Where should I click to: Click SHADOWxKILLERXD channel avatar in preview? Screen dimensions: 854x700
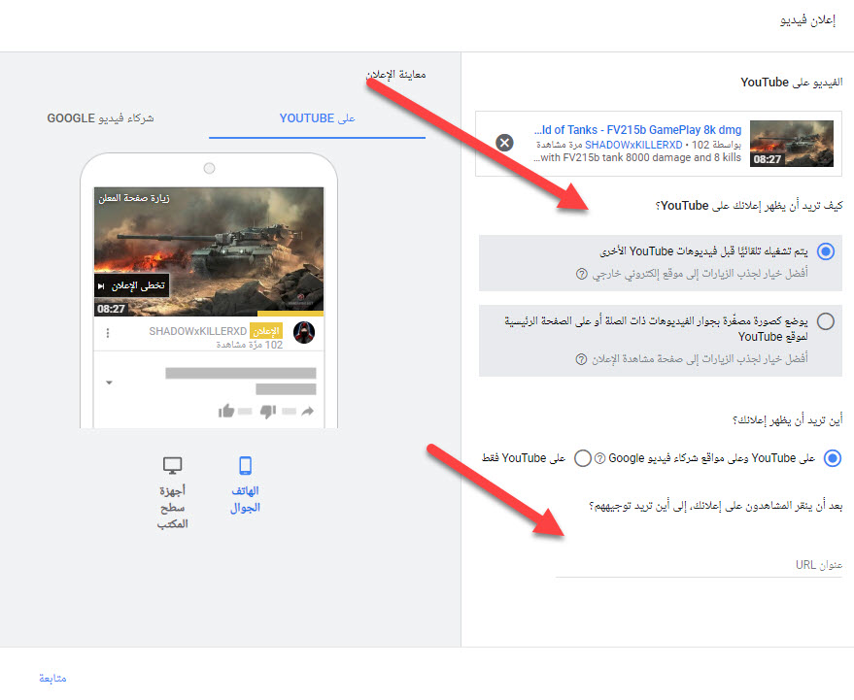304,333
